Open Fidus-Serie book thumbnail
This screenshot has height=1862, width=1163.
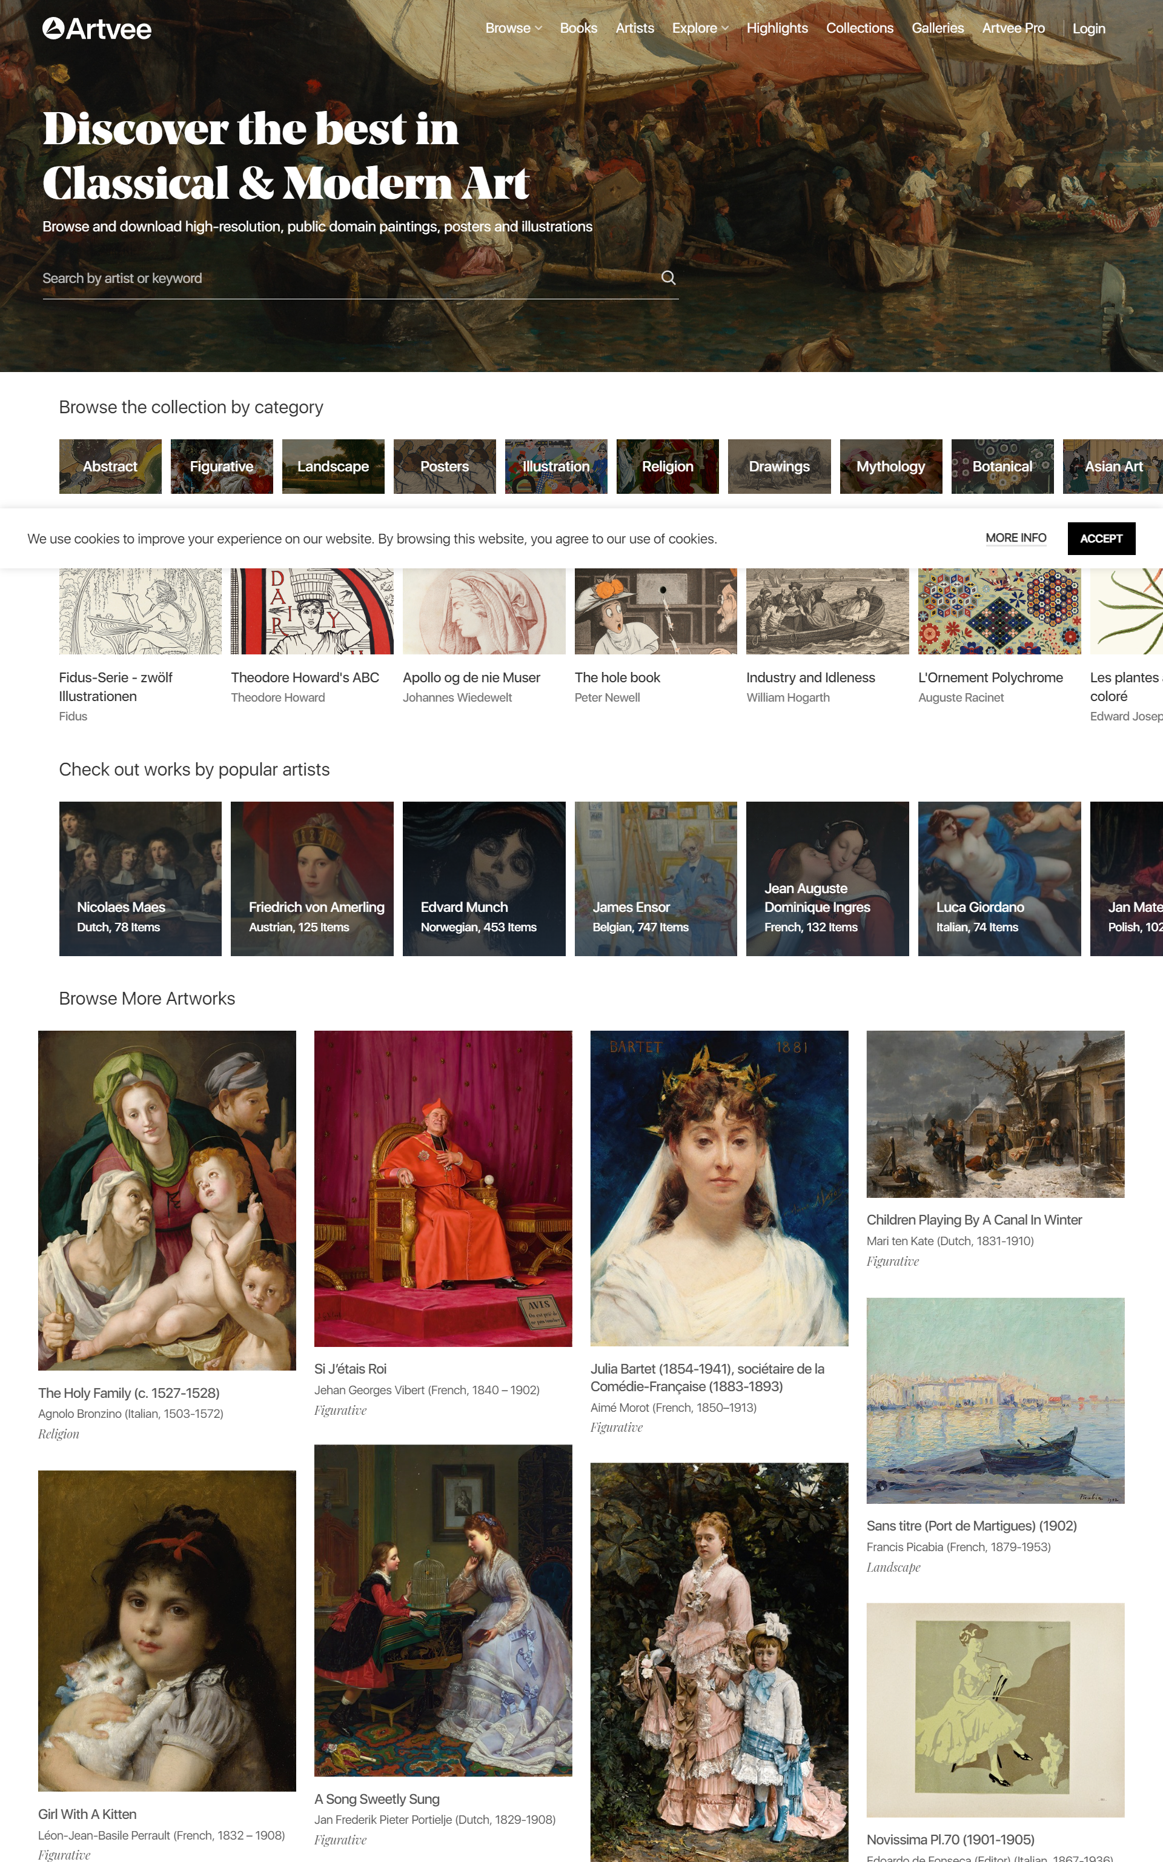140,612
